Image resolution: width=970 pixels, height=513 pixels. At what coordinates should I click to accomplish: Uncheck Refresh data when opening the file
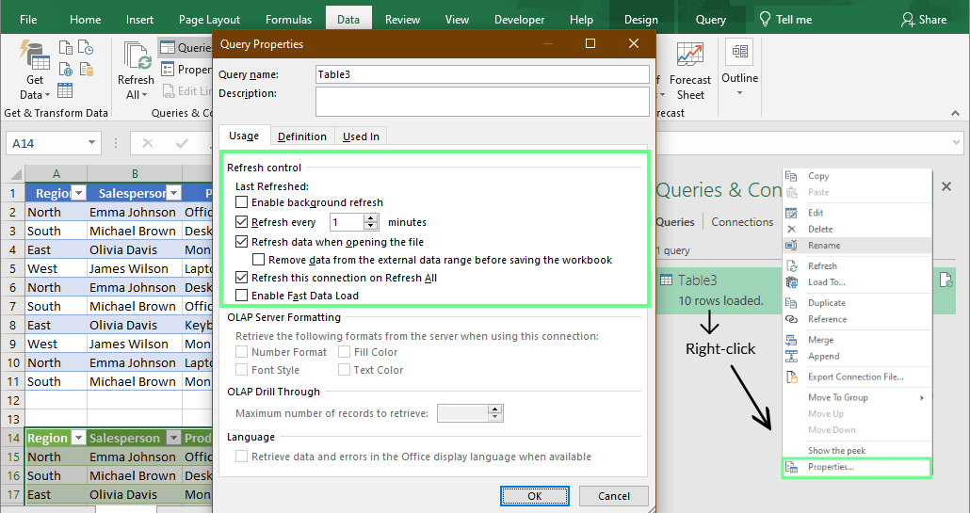pos(242,242)
